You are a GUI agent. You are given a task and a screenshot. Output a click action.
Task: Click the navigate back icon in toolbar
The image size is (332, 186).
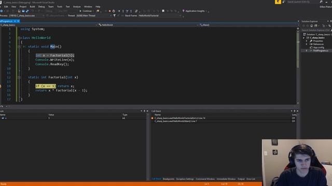tap(2, 11)
